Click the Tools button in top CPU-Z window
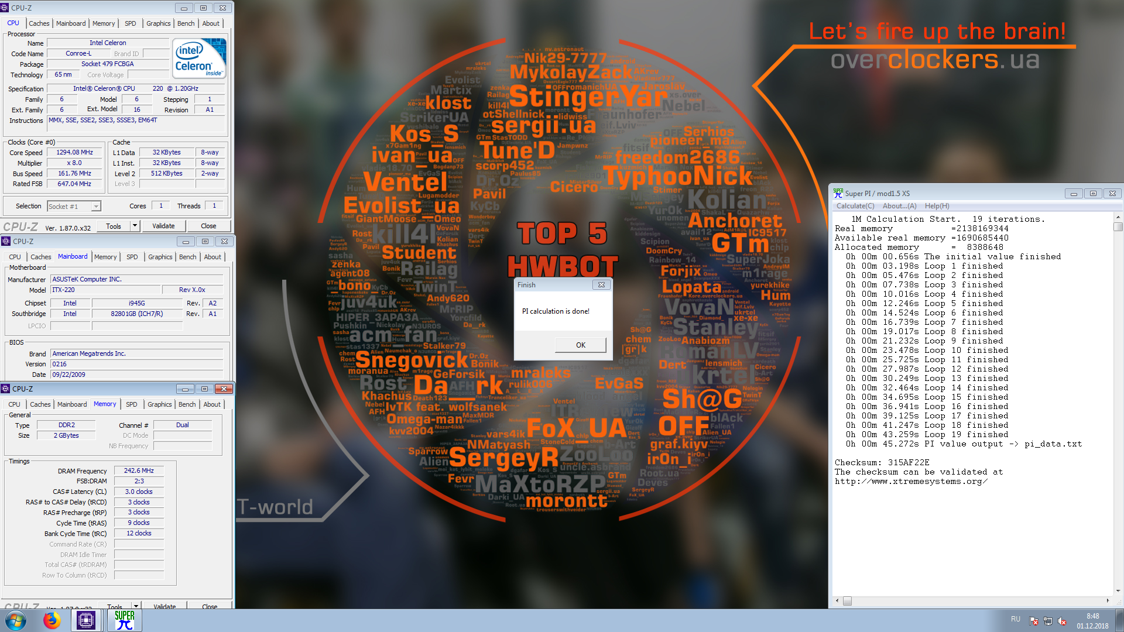This screenshot has height=632, width=1124. tap(114, 226)
